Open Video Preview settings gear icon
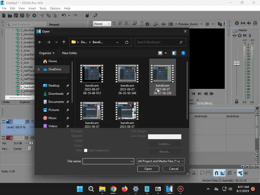 tap(147, 24)
